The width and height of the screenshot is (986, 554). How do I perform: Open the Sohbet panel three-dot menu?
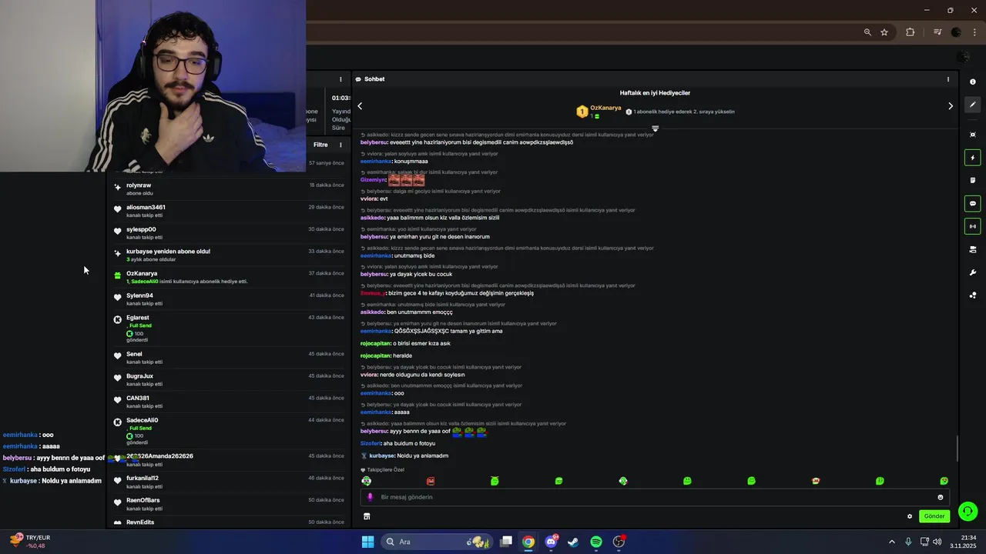point(947,79)
